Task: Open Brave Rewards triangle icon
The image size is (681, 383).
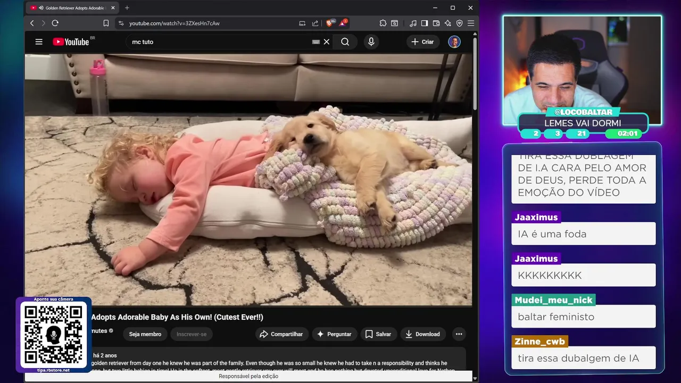Action: click(343, 23)
